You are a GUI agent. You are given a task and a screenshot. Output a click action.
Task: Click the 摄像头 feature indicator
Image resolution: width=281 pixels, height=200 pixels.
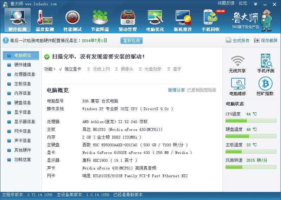pyautogui.click(x=124, y=69)
